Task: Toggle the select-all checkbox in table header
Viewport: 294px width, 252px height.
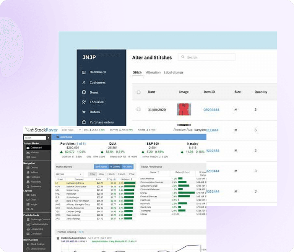Action: coord(138,92)
